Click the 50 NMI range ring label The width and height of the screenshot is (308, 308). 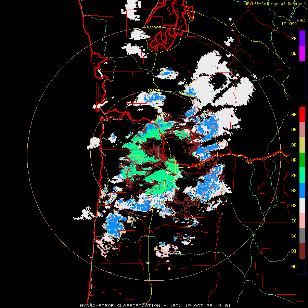pos(153,90)
